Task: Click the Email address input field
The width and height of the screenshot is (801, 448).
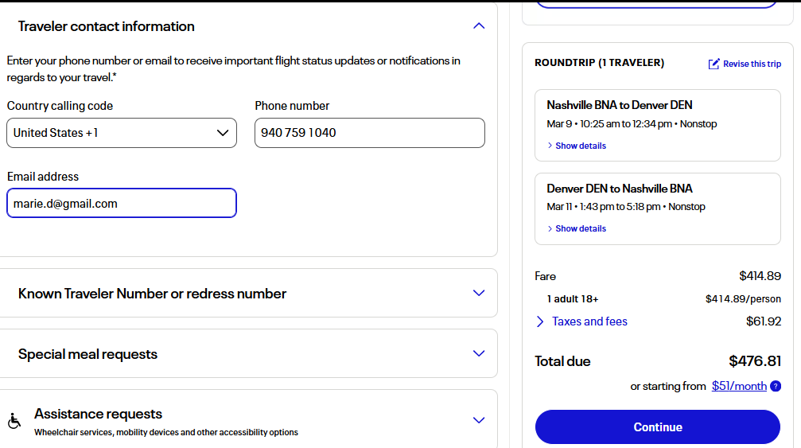Action: pos(122,203)
